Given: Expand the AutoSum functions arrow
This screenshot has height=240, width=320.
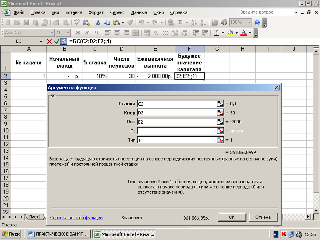Looking at the screenshot, I should pos(187,22).
